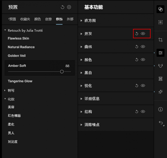Open the adjustments sliders panel icon
Viewport: 167px width, 158px height.
[x=160, y=53]
